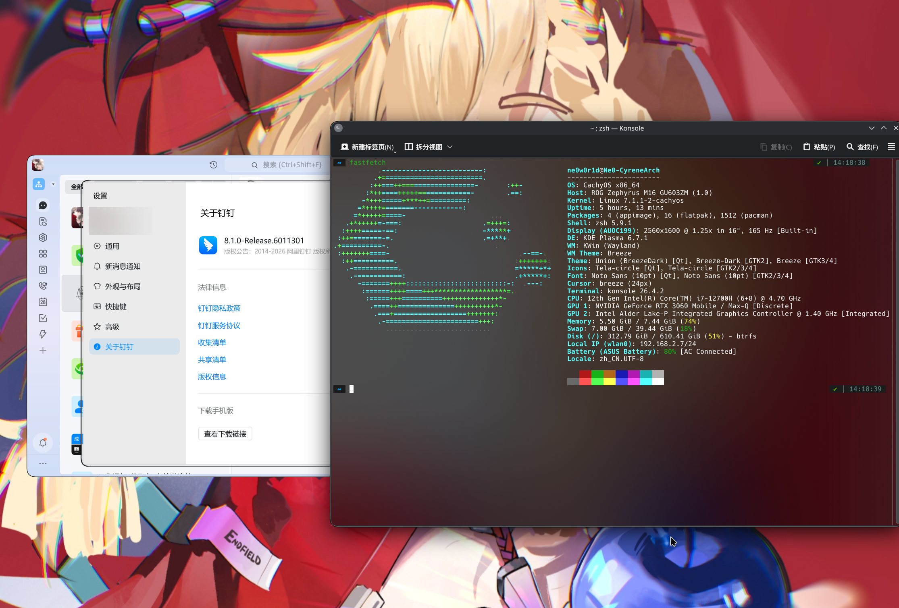Open the To-do checkmark icon in DingTalk sidebar
Image resolution: width=899 pixels, height=608 pixels.
43,318
